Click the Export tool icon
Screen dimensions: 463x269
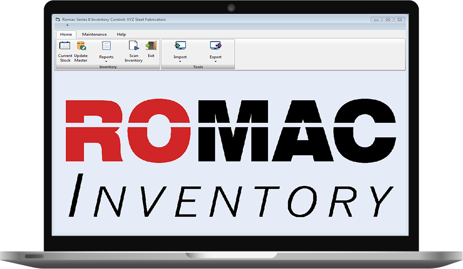pos(216,46)
